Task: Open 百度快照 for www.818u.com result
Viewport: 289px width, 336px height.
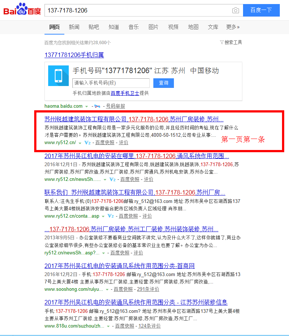Action: pyautogui.click(x=125, y=326)
